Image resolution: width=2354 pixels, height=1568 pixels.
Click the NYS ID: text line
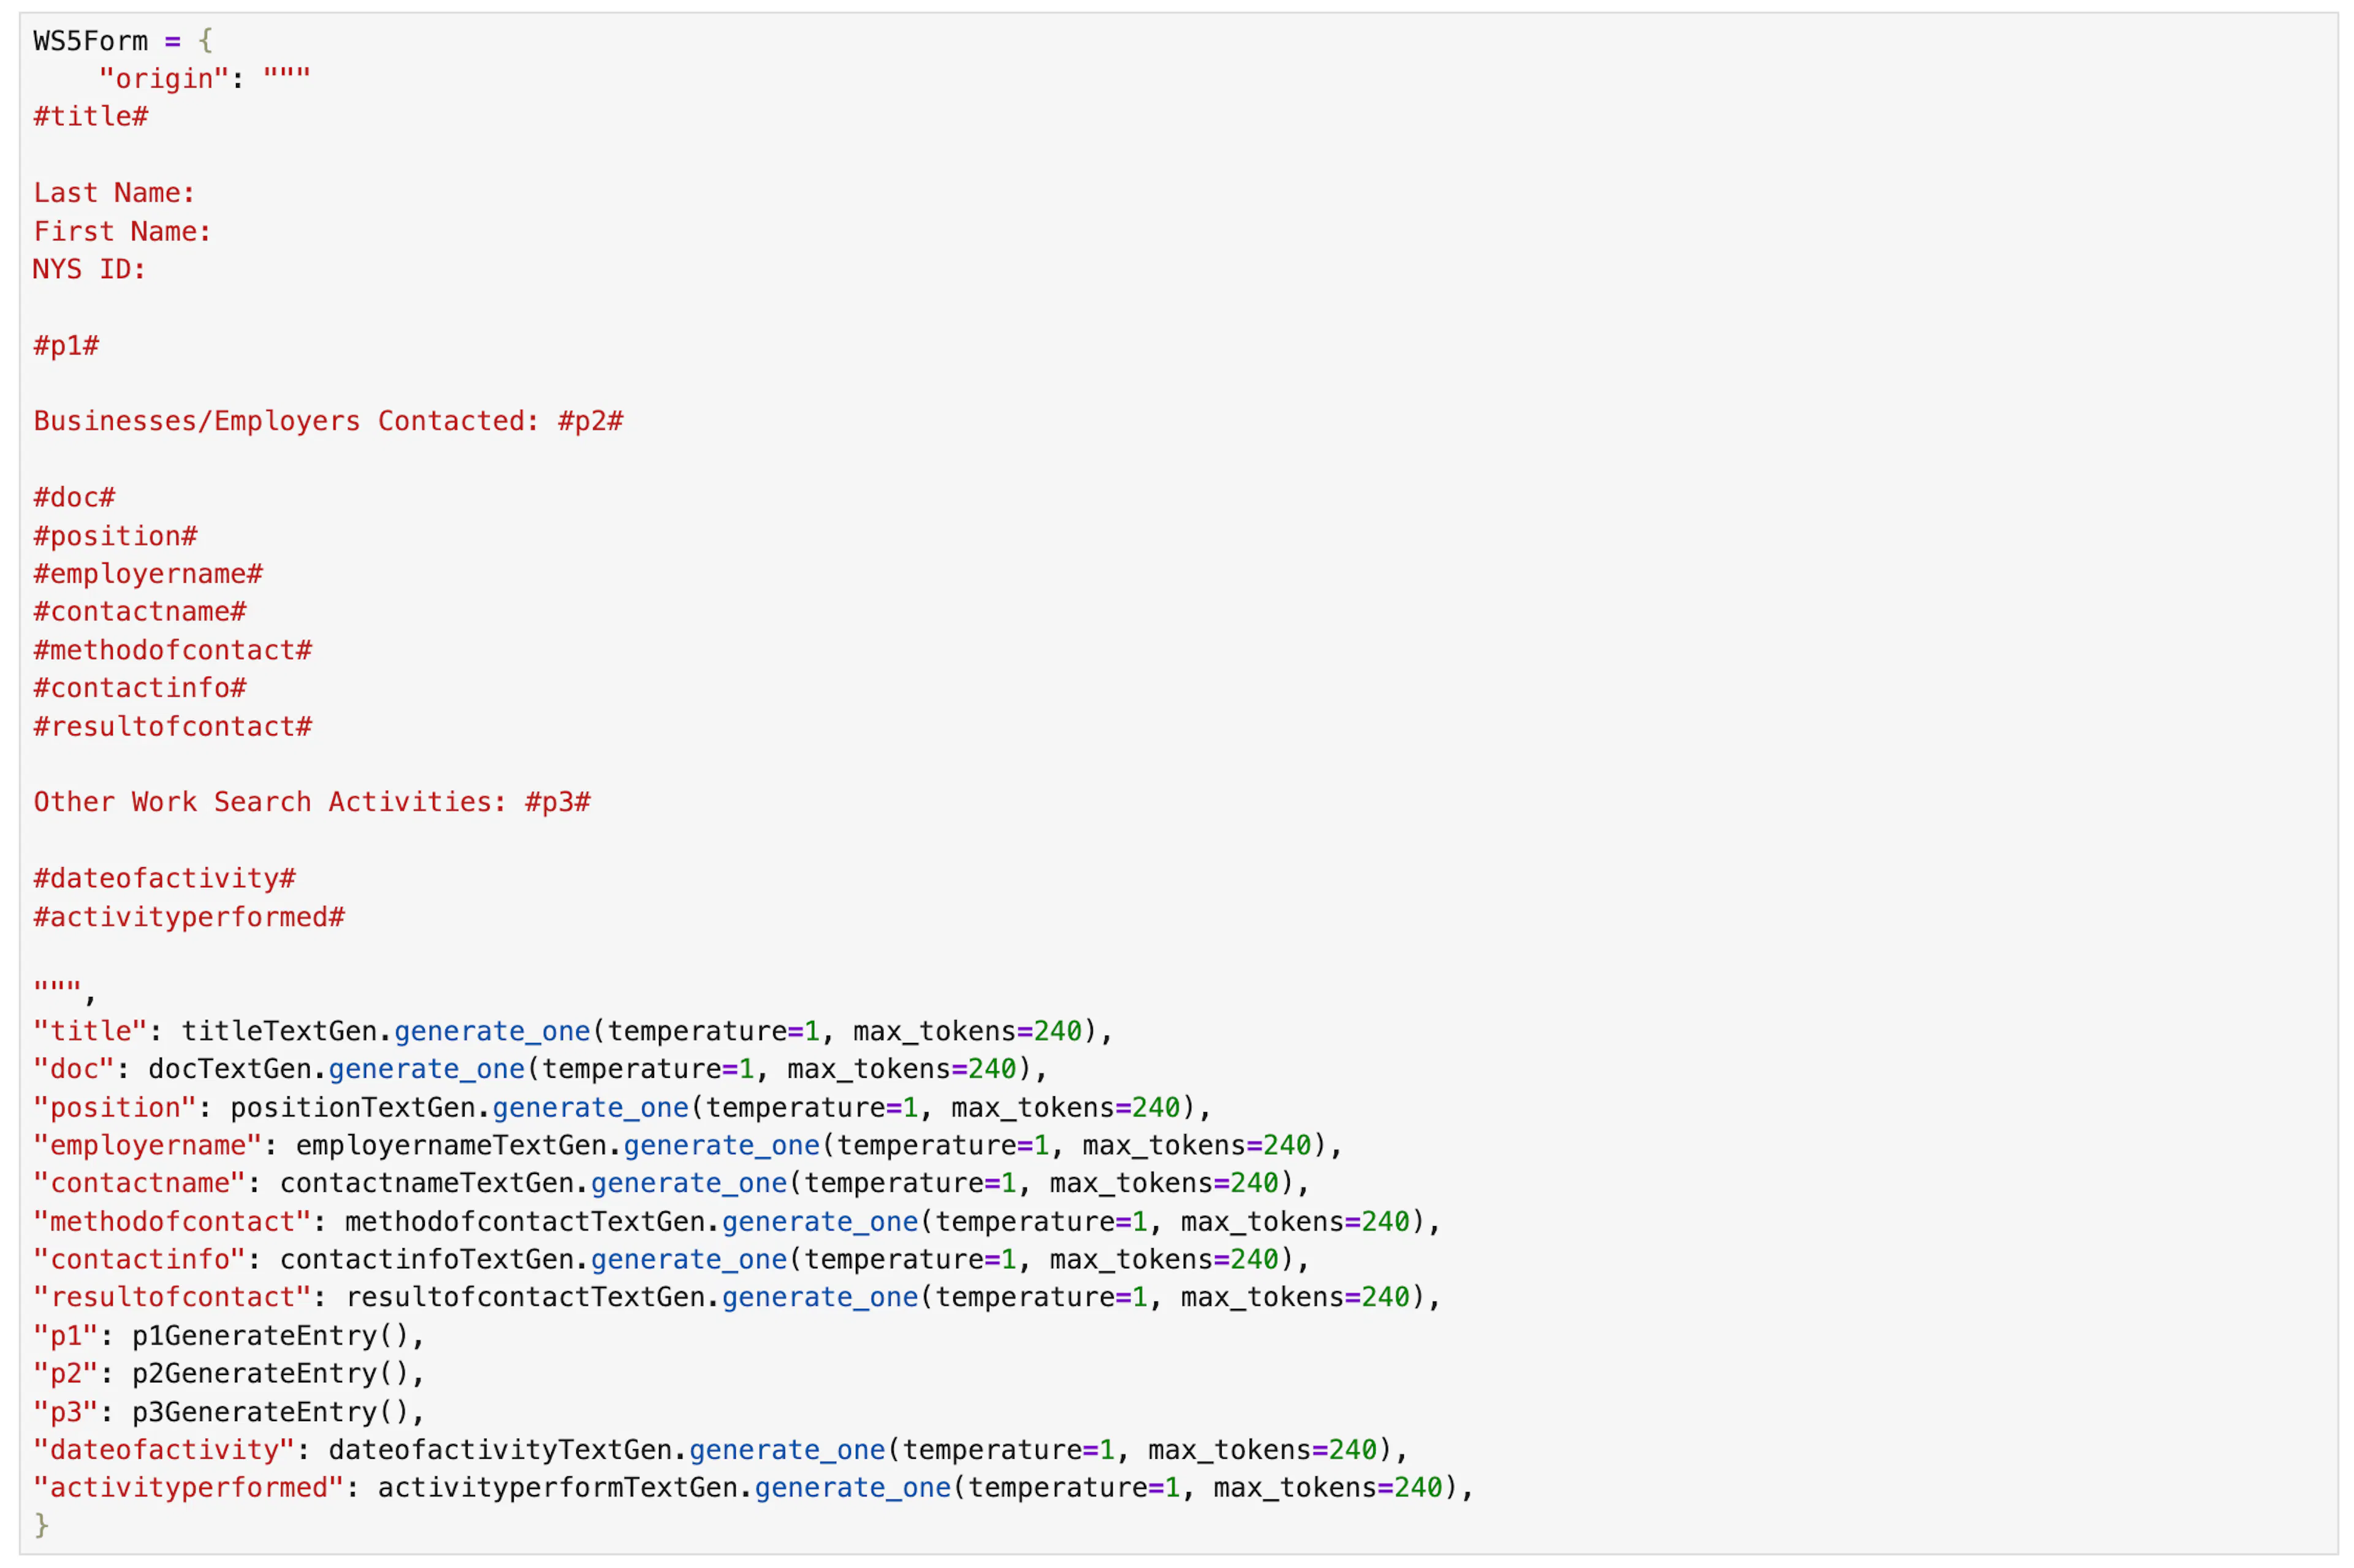coord(90,269)
